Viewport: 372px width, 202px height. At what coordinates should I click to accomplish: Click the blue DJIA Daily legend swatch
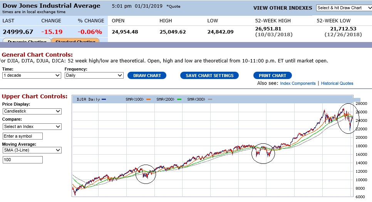pyautogui.click(x=104, y=99)
